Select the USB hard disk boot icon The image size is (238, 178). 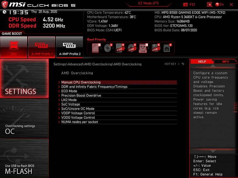click(120, 48)
